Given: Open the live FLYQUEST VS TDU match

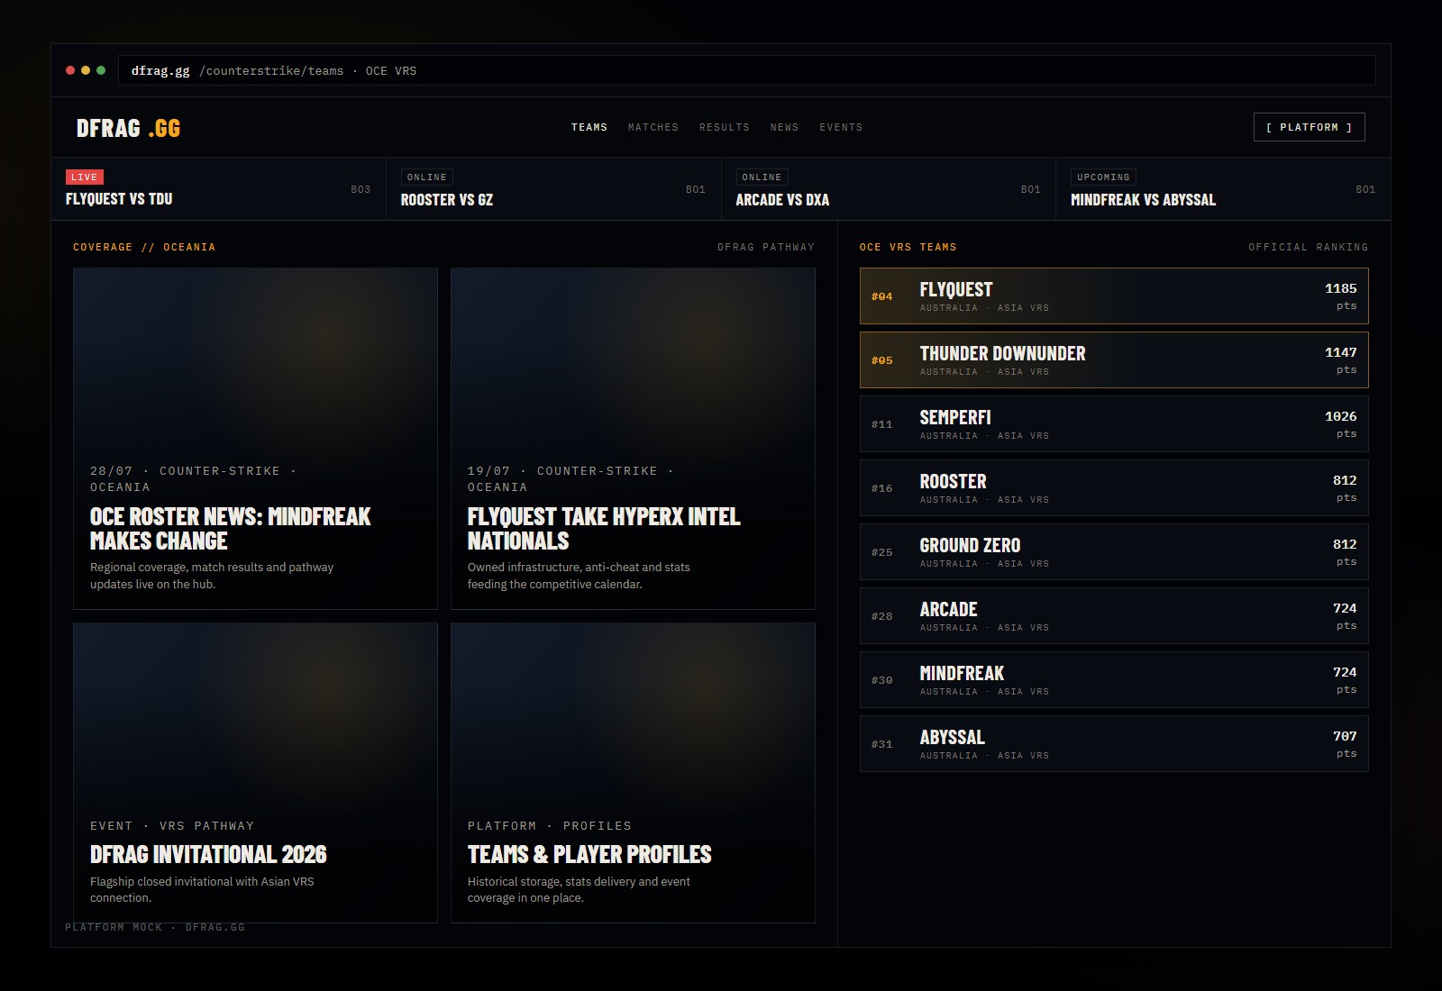Looking at the screenshot, I should pyautogui.click(x=218, y=189).
